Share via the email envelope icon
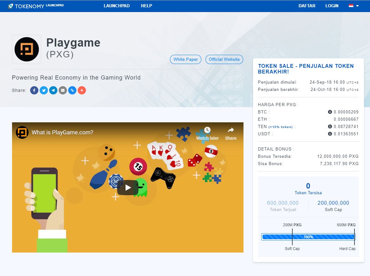This screenshot has height=276, width=370. [62, 90]
